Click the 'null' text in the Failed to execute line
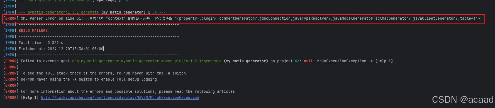This screenshot has height=108, width=495. [x=308, y=61]
